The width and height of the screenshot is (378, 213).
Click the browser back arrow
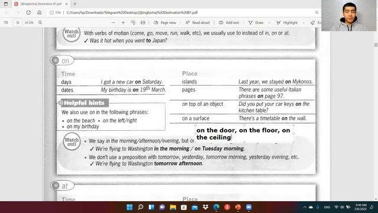[6, 12]
